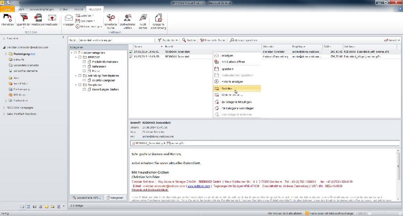Screen dimensions: 403x216
Task: Check the Produktinformationen checkbox
Action: coord(84,62)
